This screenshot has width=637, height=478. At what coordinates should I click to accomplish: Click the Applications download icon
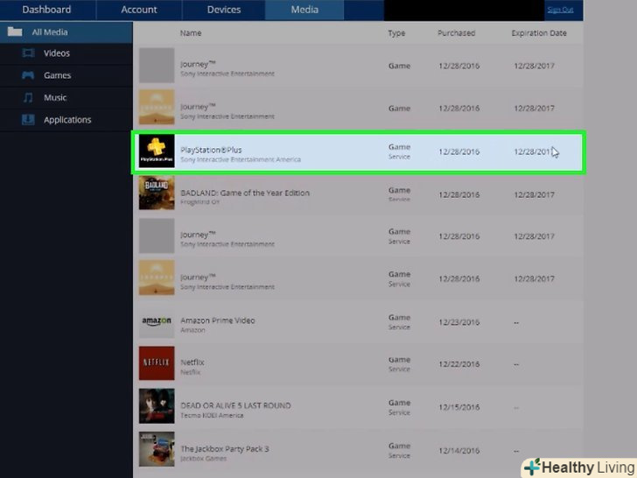pos(28,119)
